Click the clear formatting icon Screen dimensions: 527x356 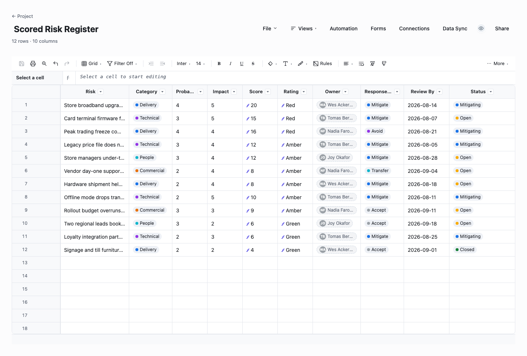pos(373,64)
